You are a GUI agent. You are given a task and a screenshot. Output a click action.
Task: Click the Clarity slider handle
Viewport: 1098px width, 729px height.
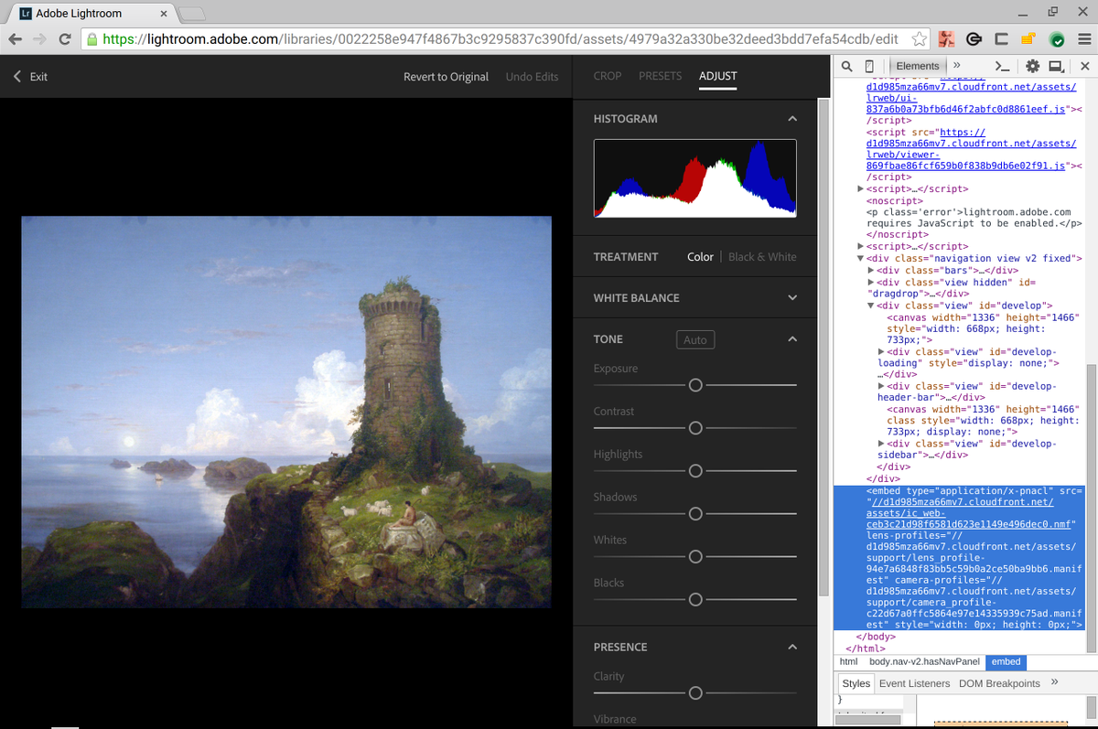click(695, 693)
